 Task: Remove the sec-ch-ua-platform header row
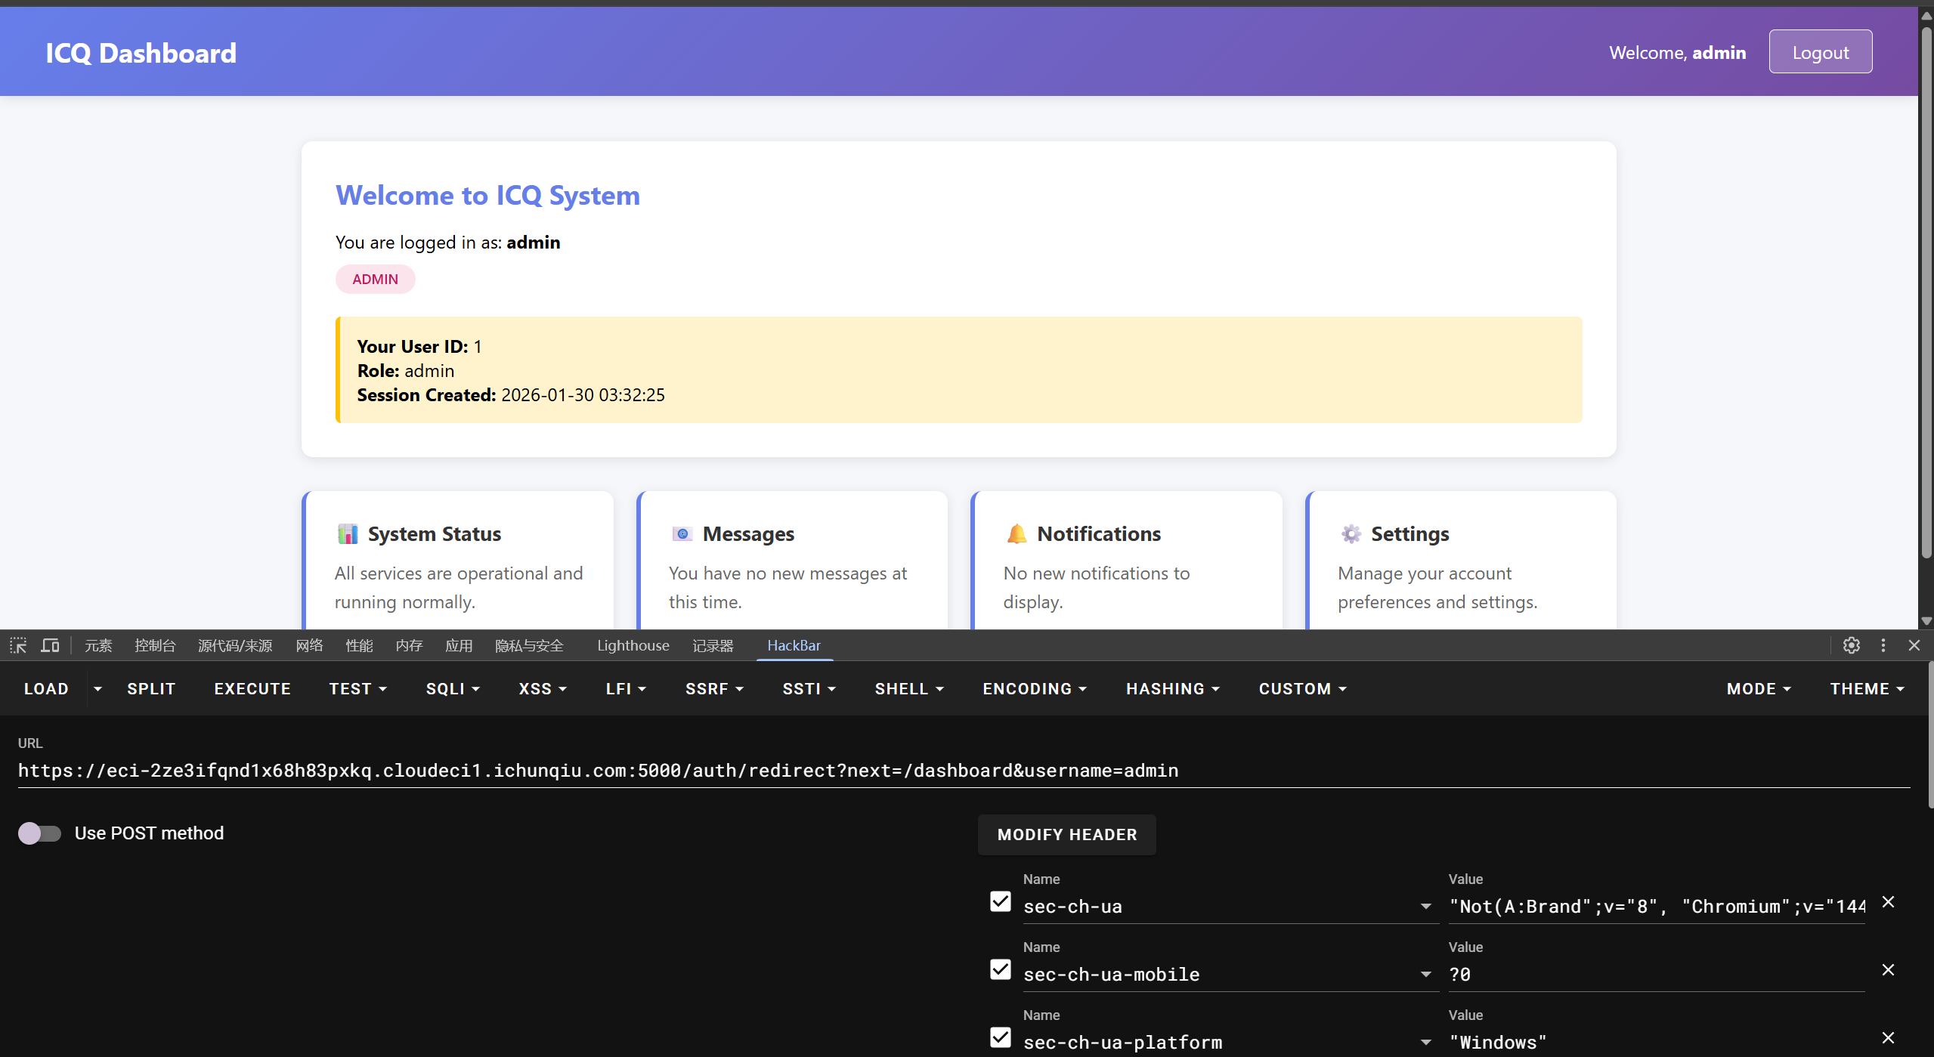pos(1888,1037)
